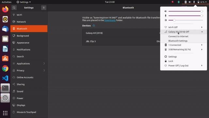
Task: Click microphone icon in top bar
Action: pyautogui.click(x=194, y=2)
